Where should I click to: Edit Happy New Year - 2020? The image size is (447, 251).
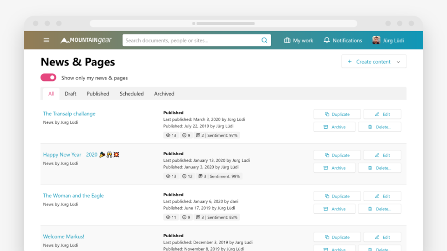(382, 155)
